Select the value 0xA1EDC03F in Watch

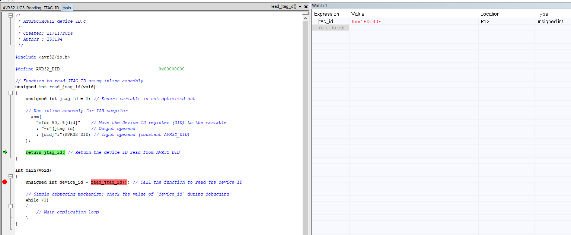click(x=366, y=22)
